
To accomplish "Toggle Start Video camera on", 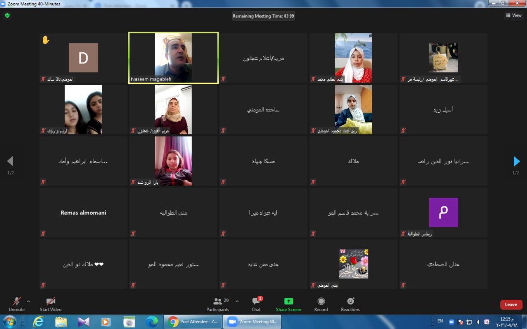I will tap(51, 304).
